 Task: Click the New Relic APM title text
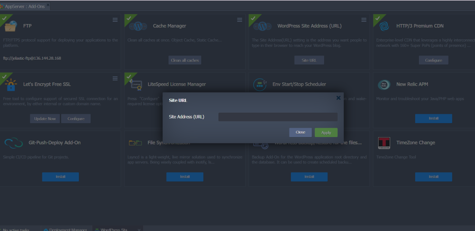[x=412, y=84]
